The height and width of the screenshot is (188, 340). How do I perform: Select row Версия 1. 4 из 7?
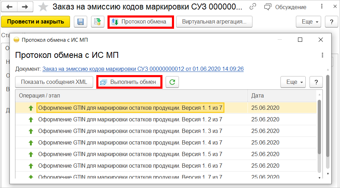tap(130, 143)
